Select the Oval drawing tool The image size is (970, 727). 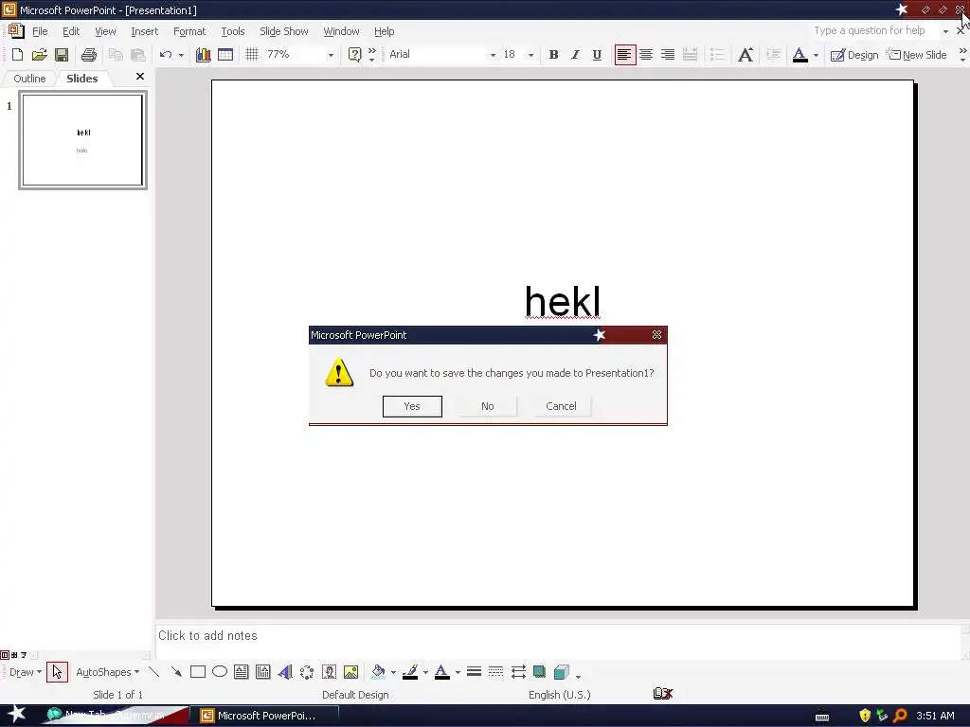coord(220,672)
